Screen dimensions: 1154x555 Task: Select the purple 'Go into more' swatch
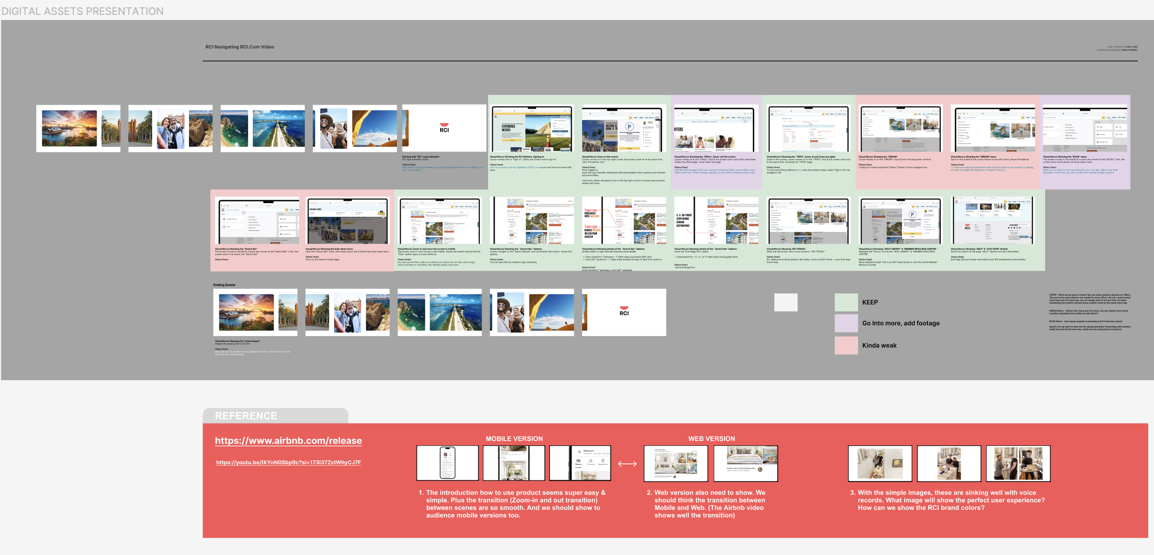[846, 323]
